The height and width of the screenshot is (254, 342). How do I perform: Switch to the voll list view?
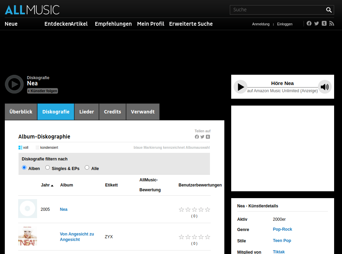(23, 148)
